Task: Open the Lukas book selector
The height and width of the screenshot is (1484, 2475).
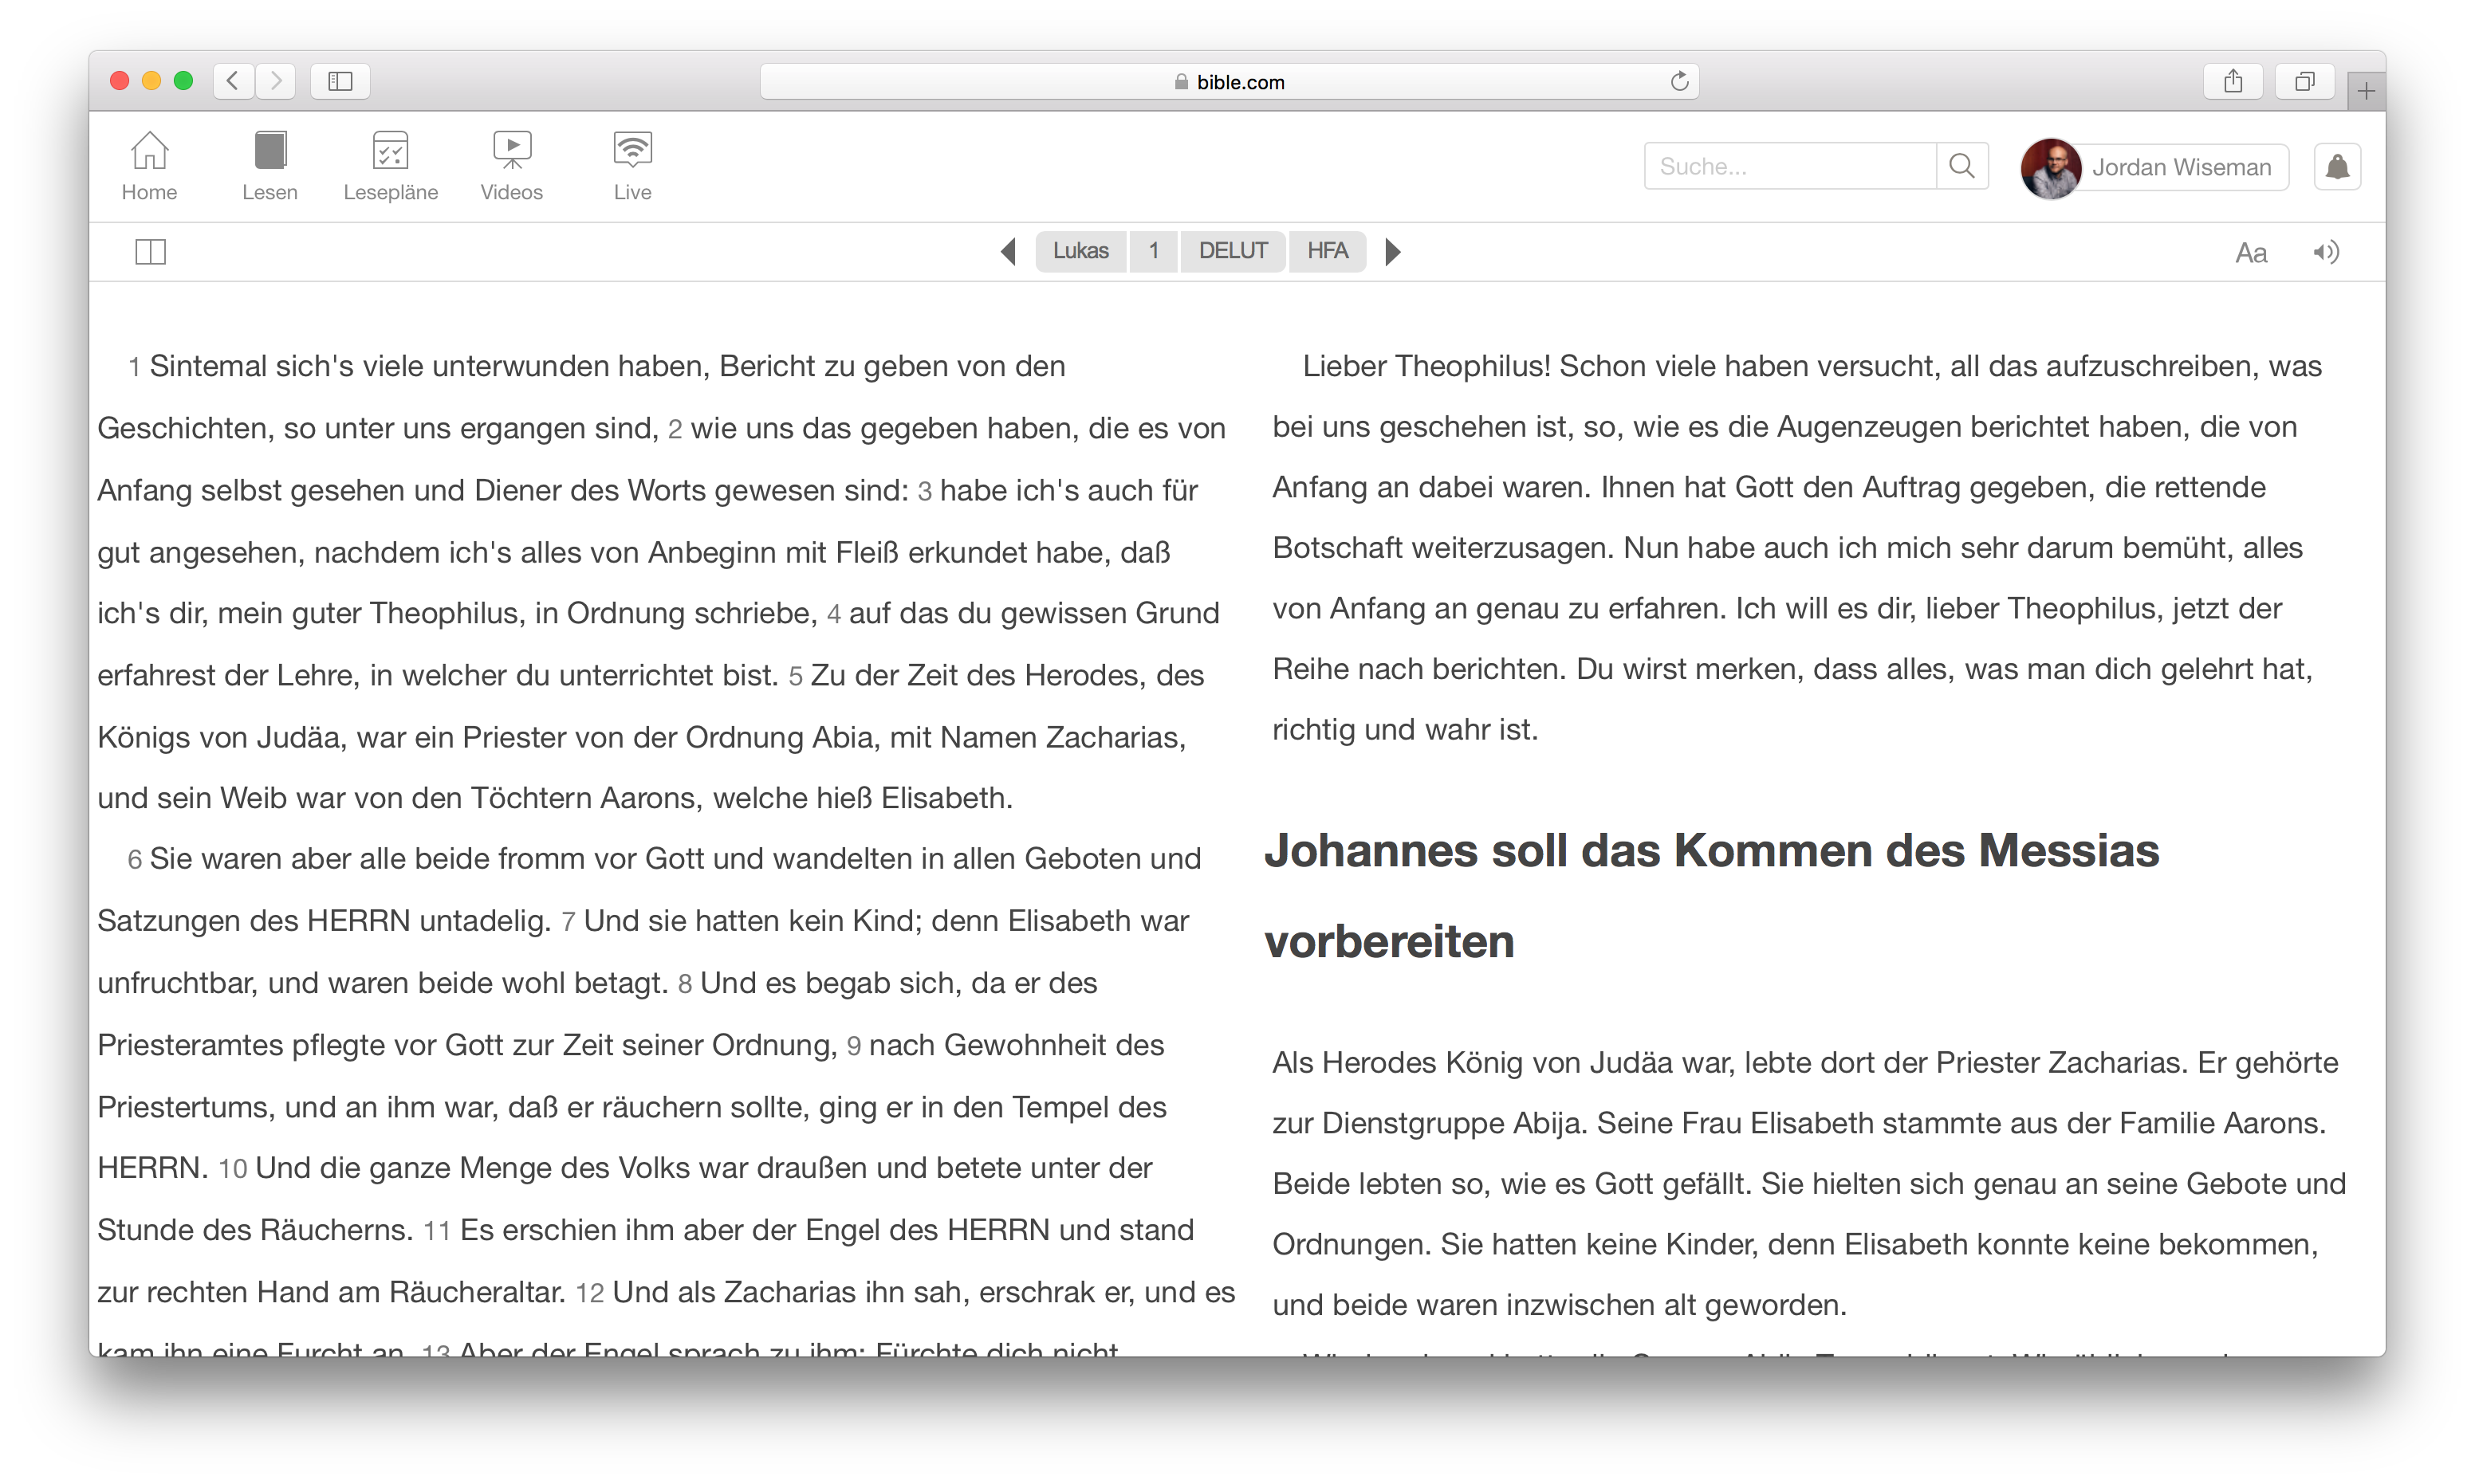Action: pyautogui.click(x=1080, y=251)
